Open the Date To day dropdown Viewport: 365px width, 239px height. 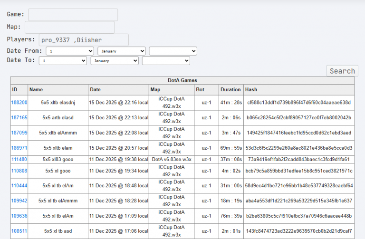(x=63, y=61)
